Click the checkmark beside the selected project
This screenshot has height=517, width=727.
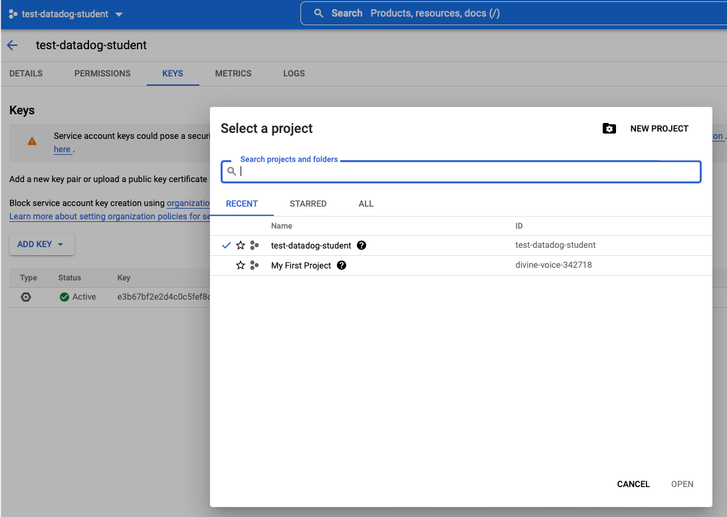click(226, 245)
